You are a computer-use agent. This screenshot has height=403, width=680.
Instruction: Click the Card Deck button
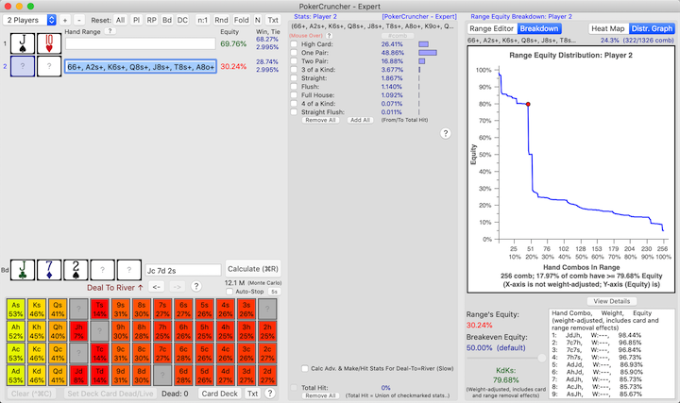pos(219,394)
